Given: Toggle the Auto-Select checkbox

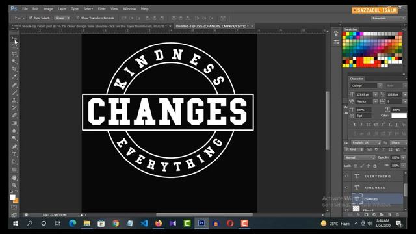Looking at the screenshot, I should pyautogui.click(x=31, y=18).
